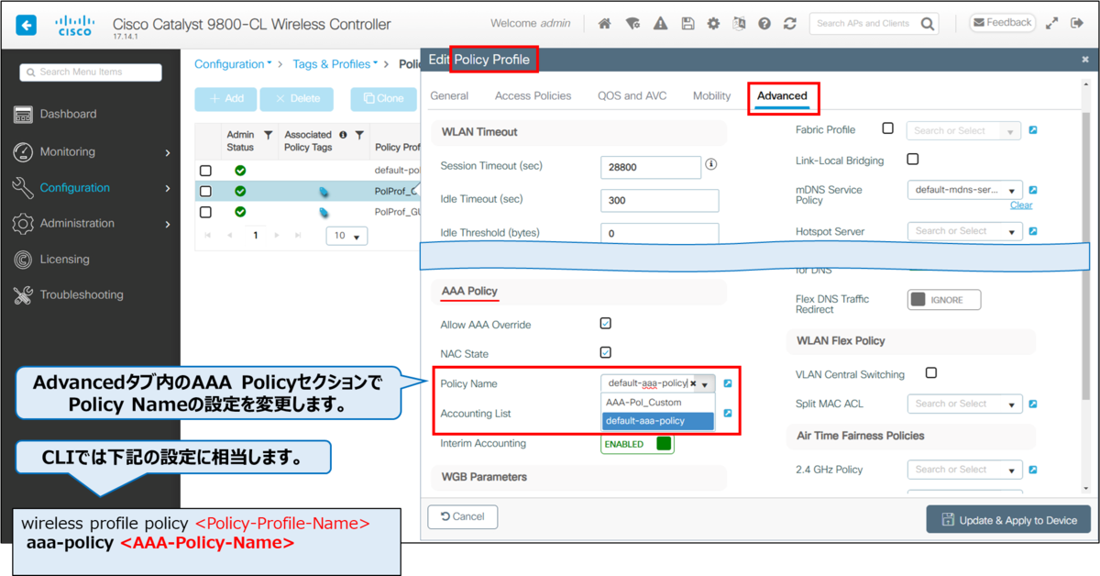Open link icon next to 2.4 GHz Policy

coord(1033,470)
